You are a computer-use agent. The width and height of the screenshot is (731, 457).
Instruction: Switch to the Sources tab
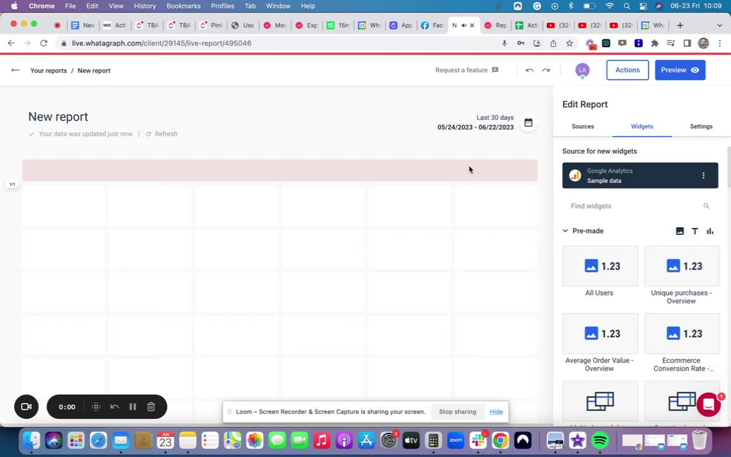click(x=583, y=126)
